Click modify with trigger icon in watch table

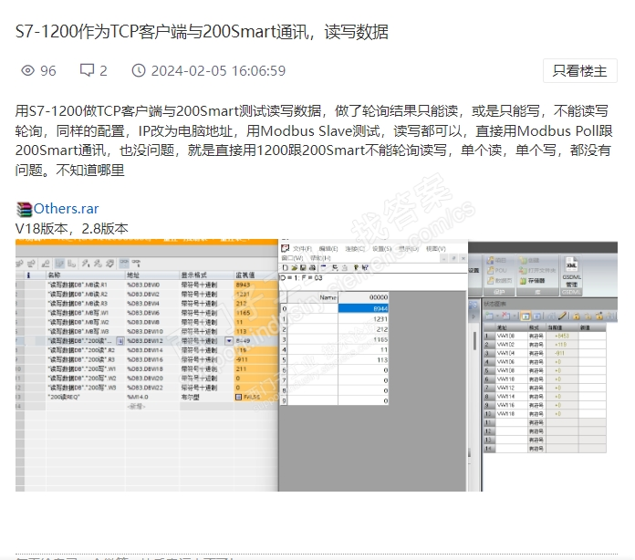tap(98, 264)
